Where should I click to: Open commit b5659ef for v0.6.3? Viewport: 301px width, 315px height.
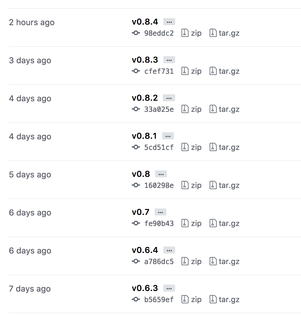[159, 299]
